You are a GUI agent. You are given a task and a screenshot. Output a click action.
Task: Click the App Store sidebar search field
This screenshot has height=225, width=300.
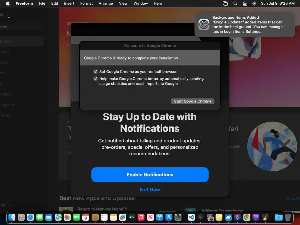22,27
